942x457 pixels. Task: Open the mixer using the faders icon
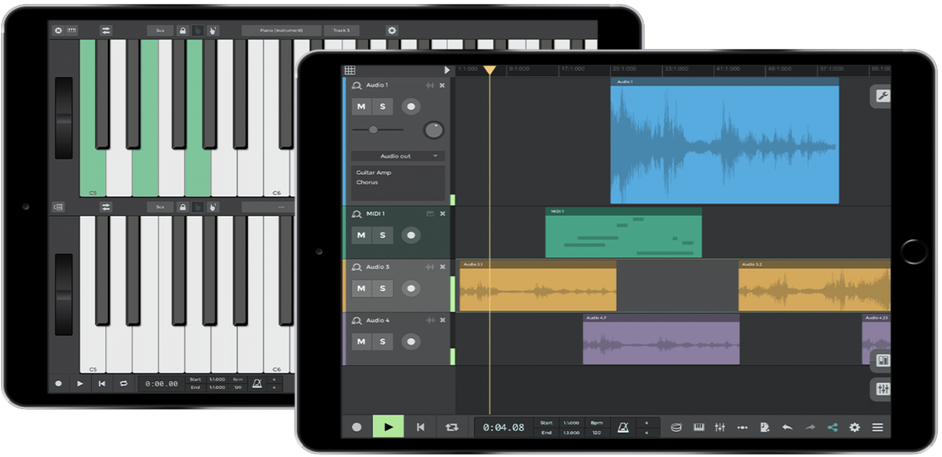point(720,427)
